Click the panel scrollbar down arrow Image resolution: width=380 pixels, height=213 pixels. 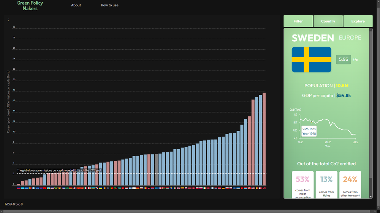pyautogui.click(x=370, y=197)
